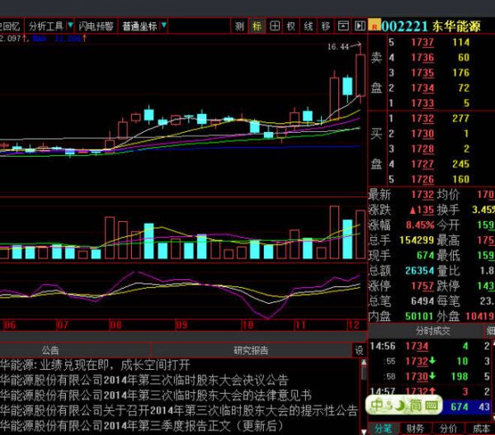Viewport: 495px width, 435px height.
Task: Toggle the highlighted 标 marker button
Action: [257, 26]
